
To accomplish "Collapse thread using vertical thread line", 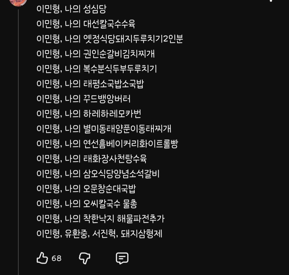I will point(18,134).
